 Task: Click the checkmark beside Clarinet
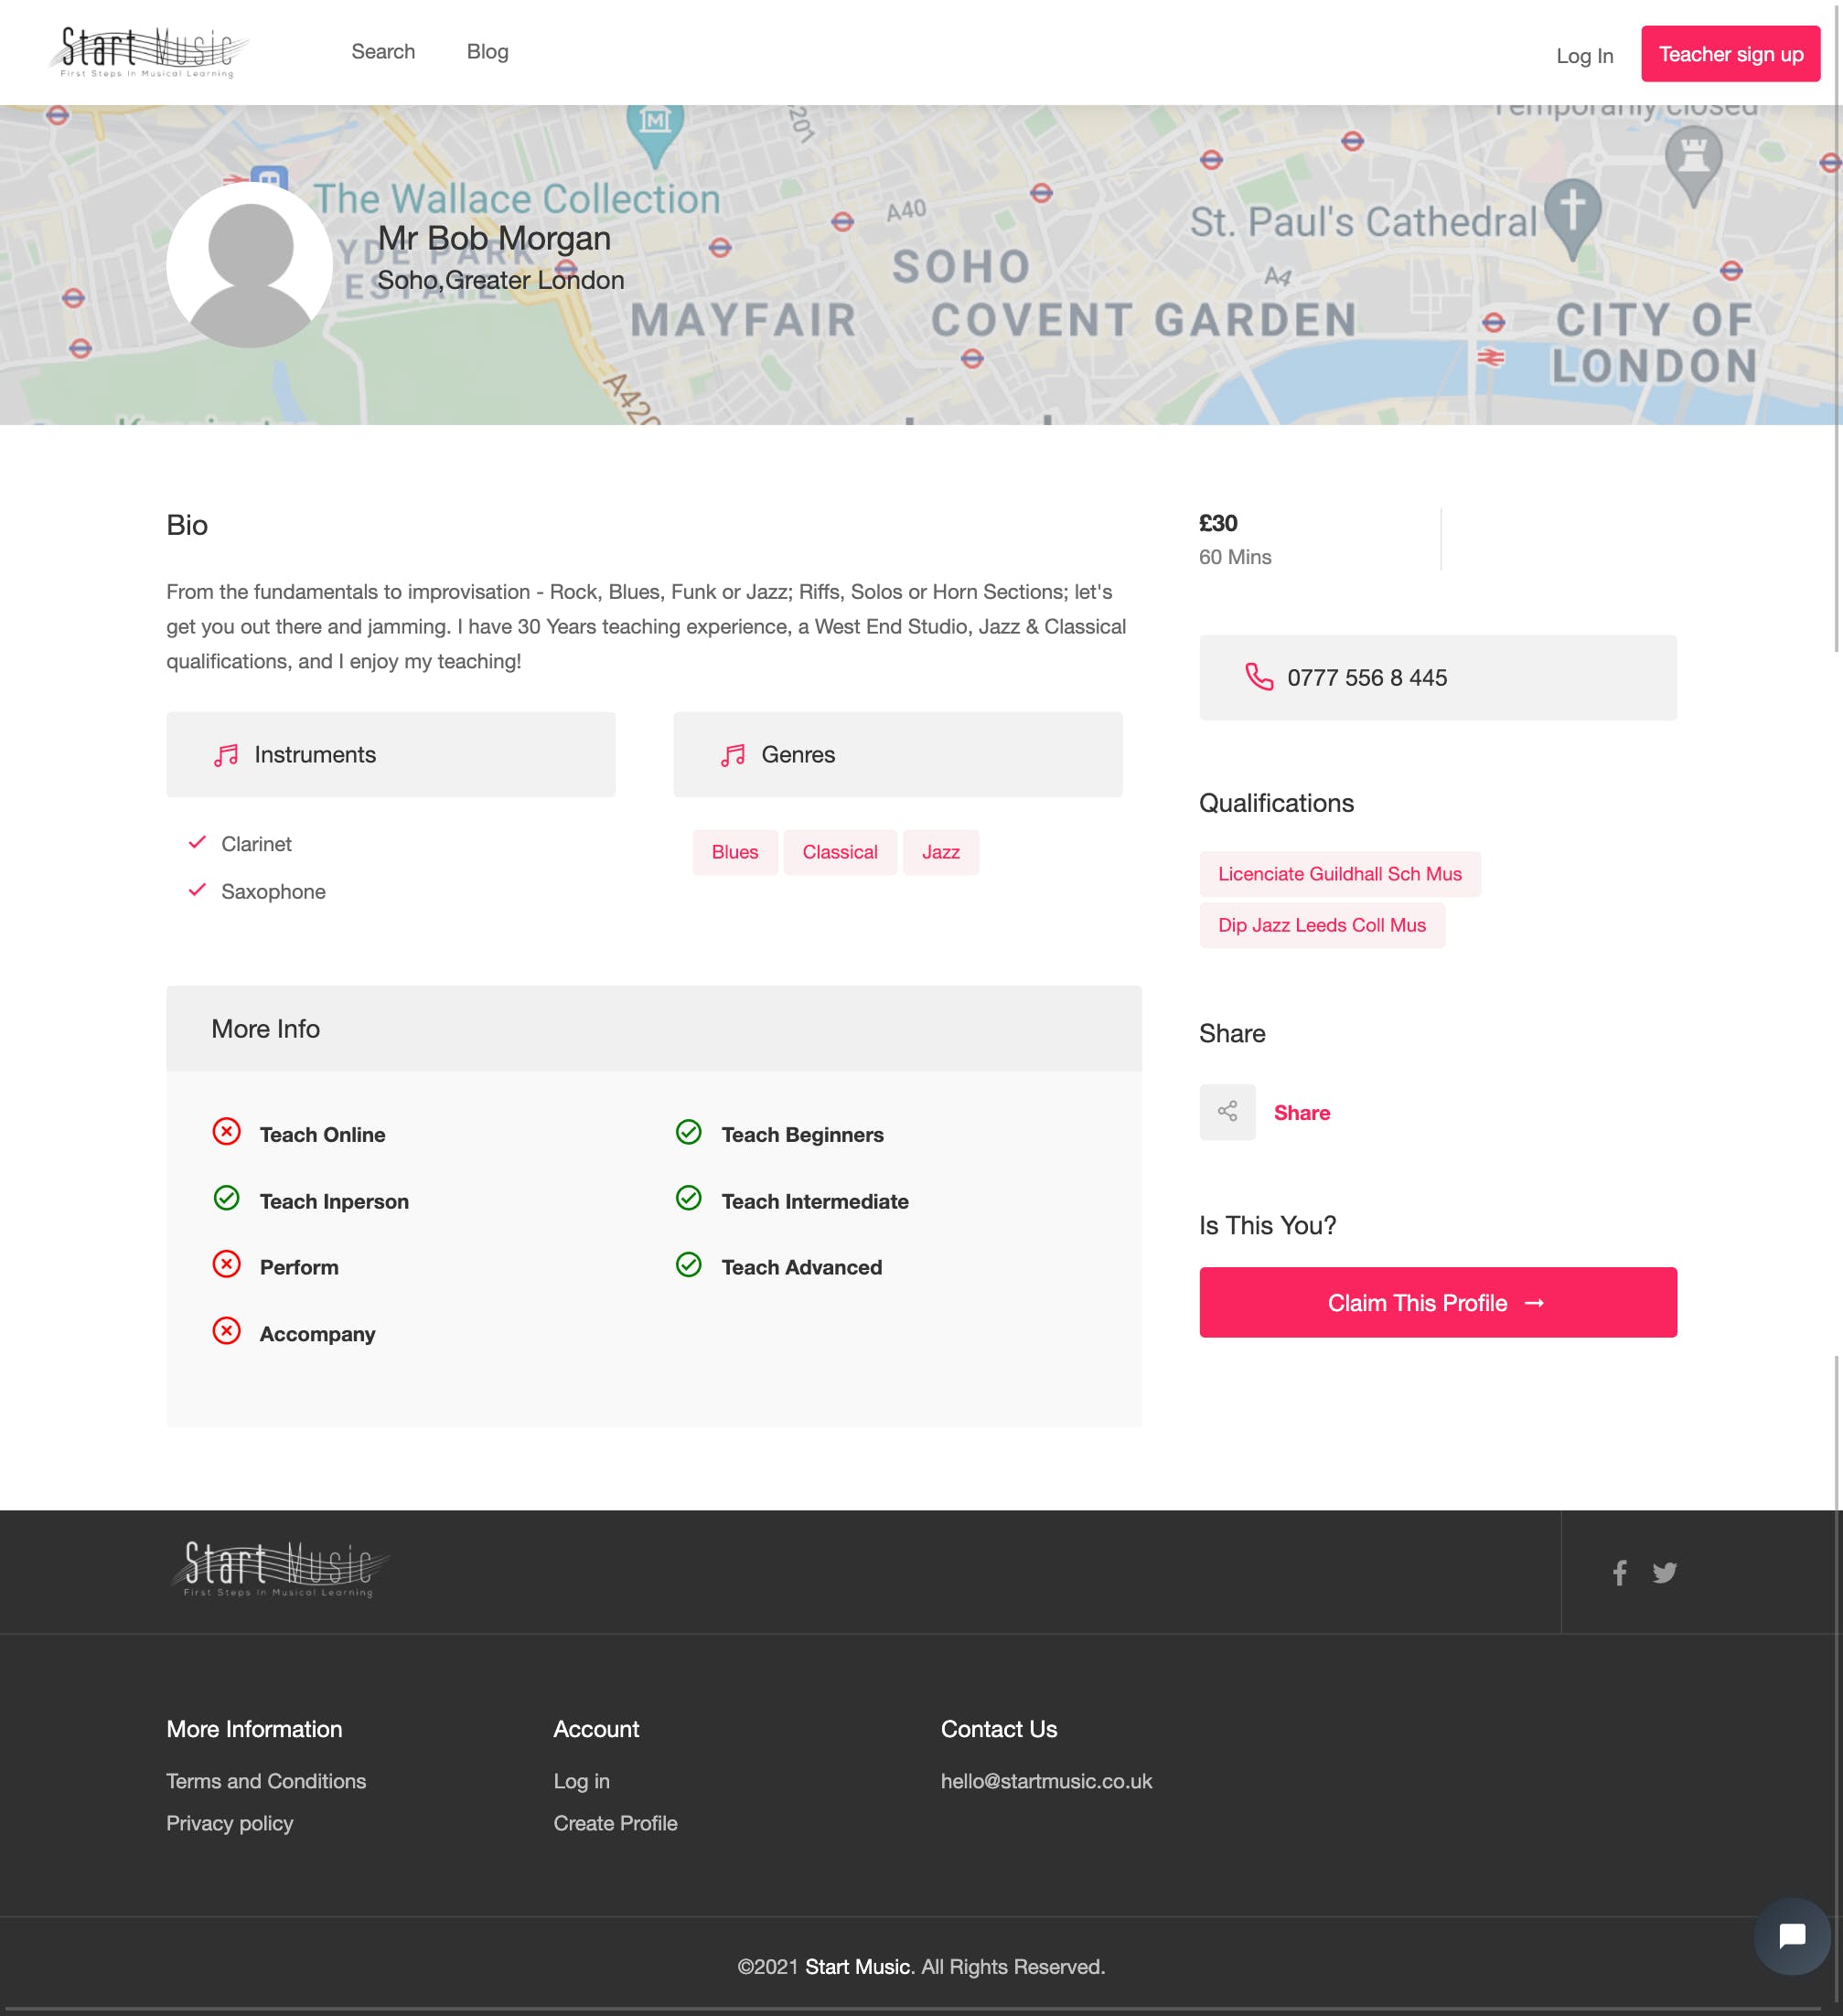pos(198,842)
